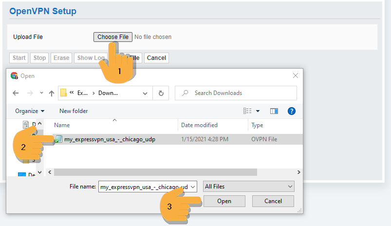Open the Organize menu

30,111
